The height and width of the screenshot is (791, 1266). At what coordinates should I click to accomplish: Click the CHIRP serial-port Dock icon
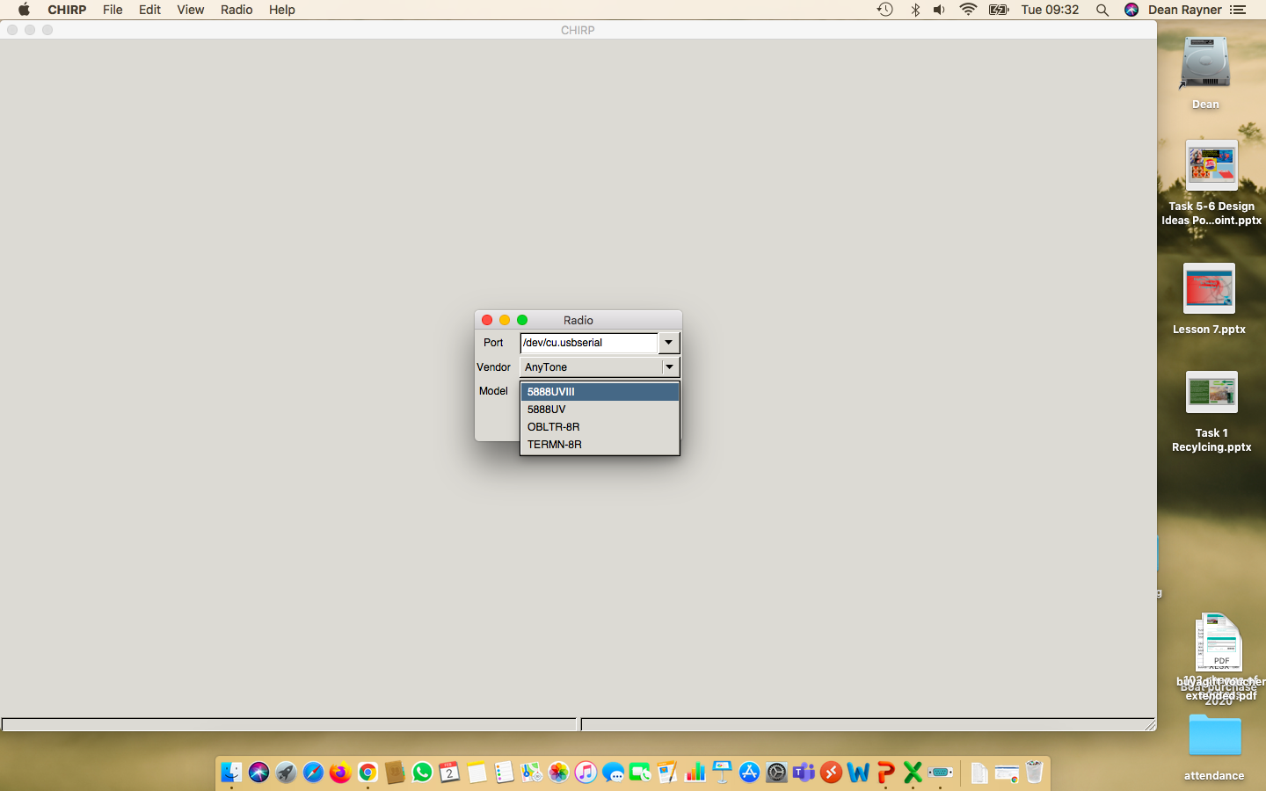(x=940, y=773)
